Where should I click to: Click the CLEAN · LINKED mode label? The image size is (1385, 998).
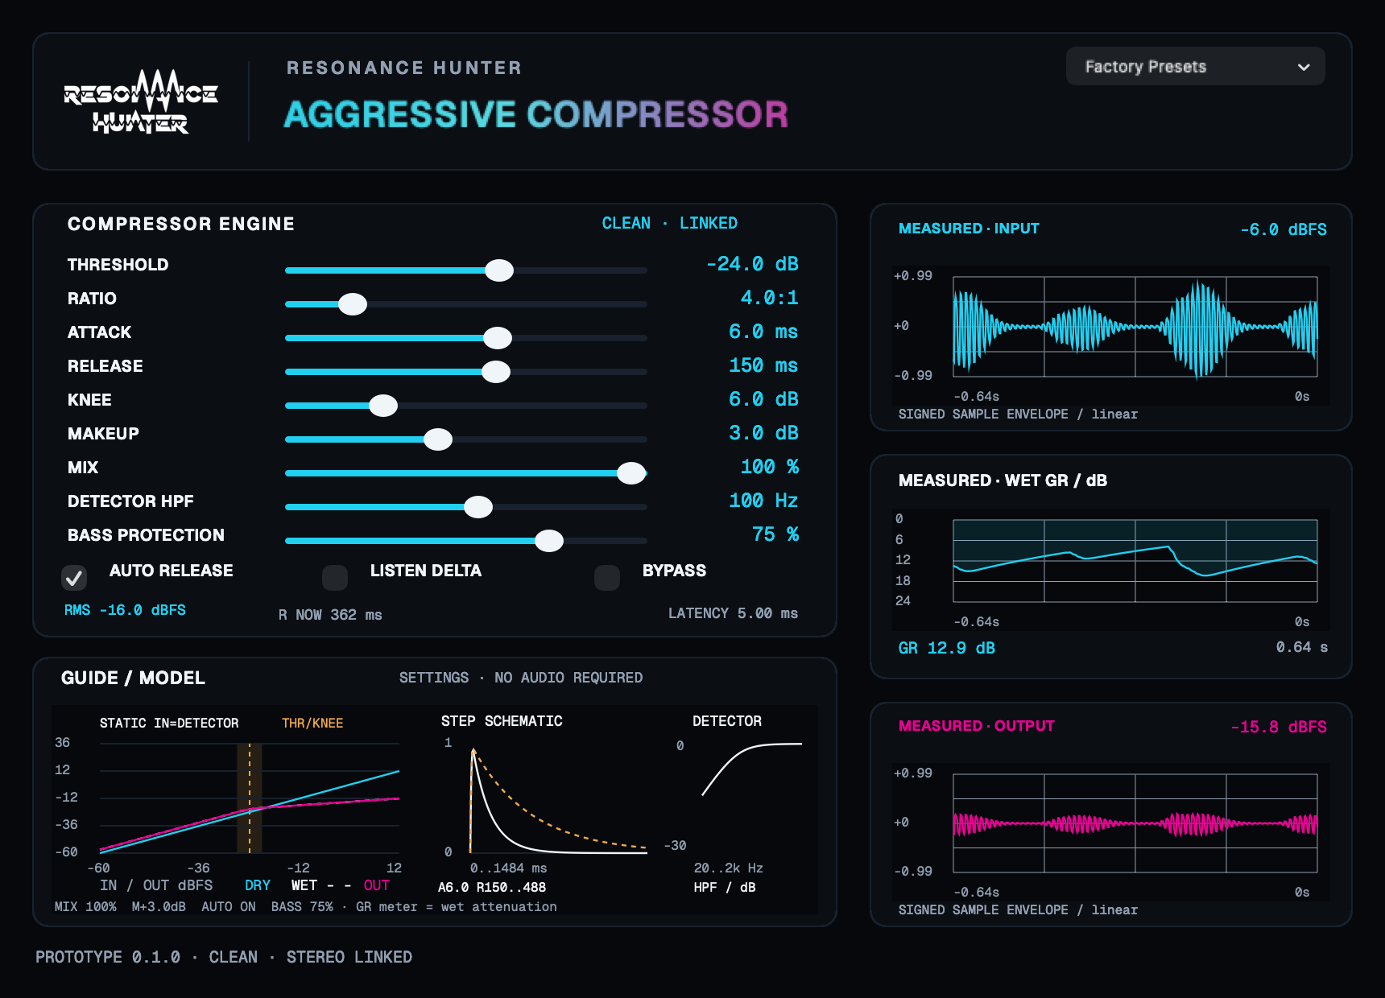click(670, 223)
